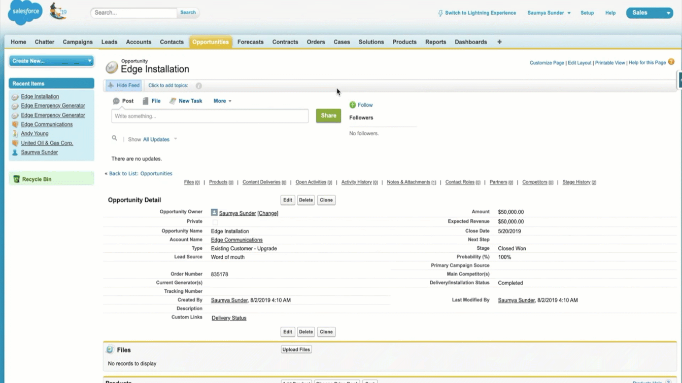
Task: Open the Campaigns tab
Action: coord(78,42)
